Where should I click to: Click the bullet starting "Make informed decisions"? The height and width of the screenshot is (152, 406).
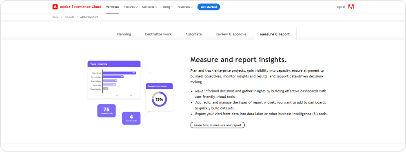[260, 94]
